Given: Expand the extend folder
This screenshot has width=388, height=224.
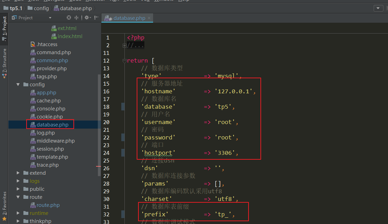Looking at the screenshot, I should [x=18, y=173].
